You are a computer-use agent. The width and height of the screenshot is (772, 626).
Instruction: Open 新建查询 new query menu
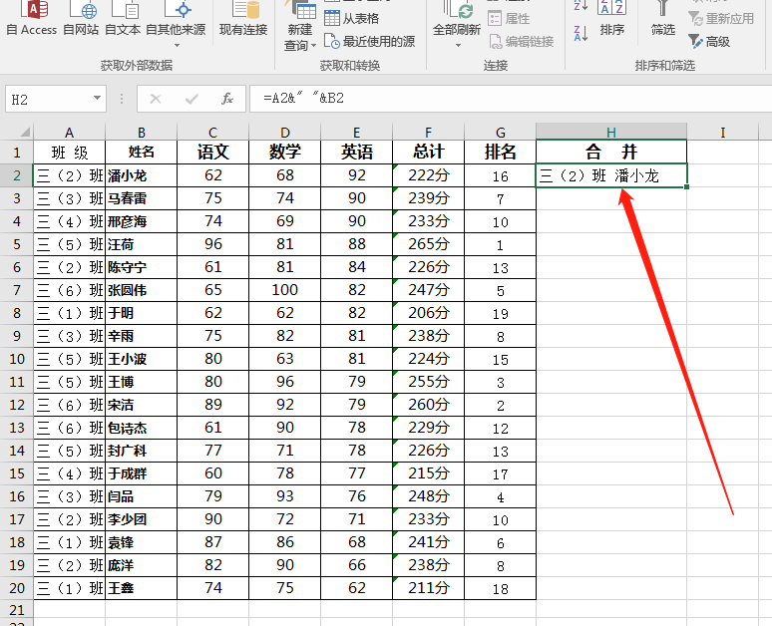(300, 27)
